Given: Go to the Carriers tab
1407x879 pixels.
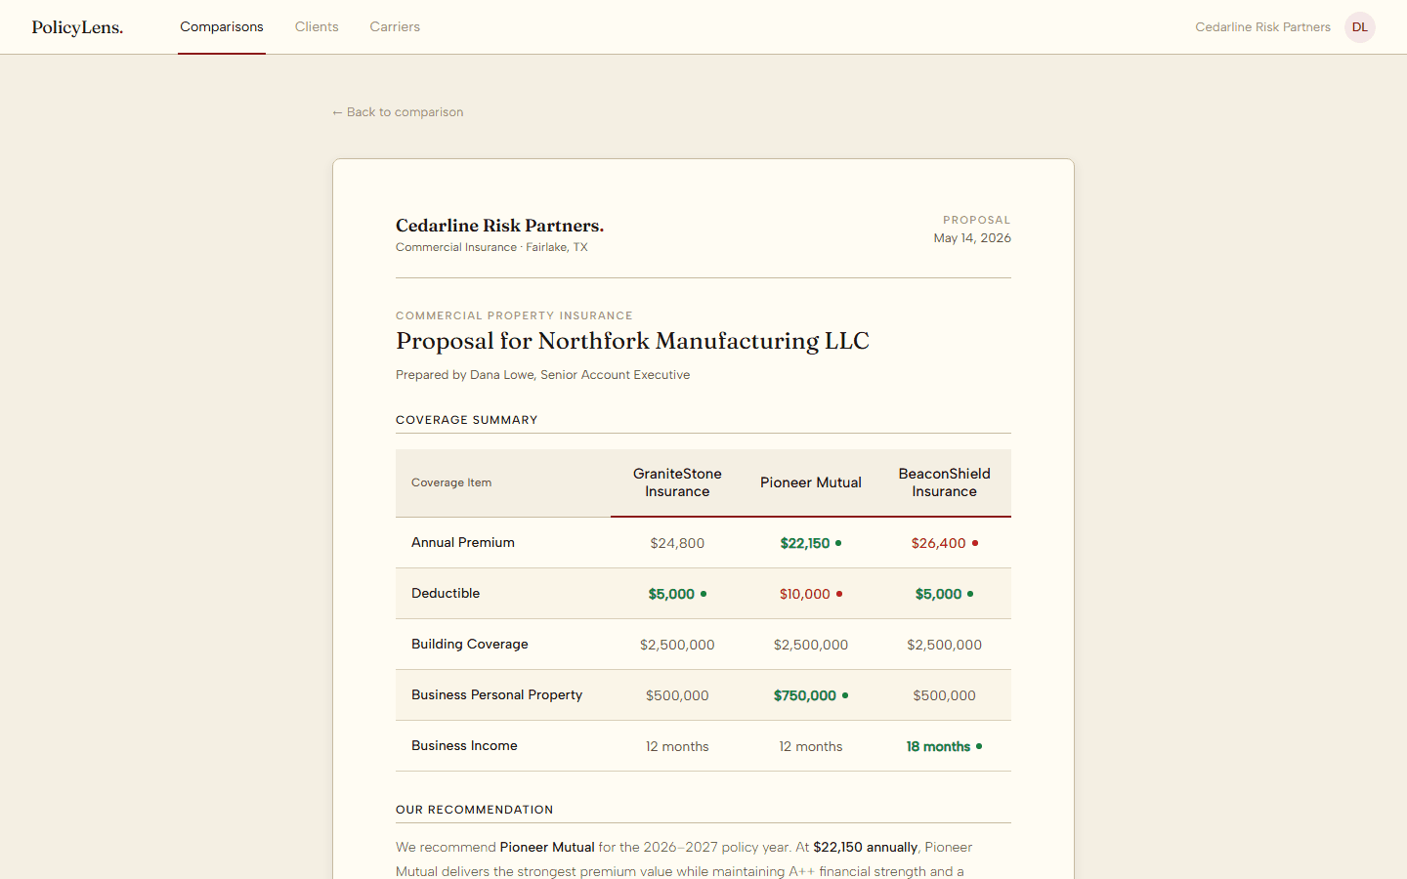Looking at the screenshot, I should point(395,27).
